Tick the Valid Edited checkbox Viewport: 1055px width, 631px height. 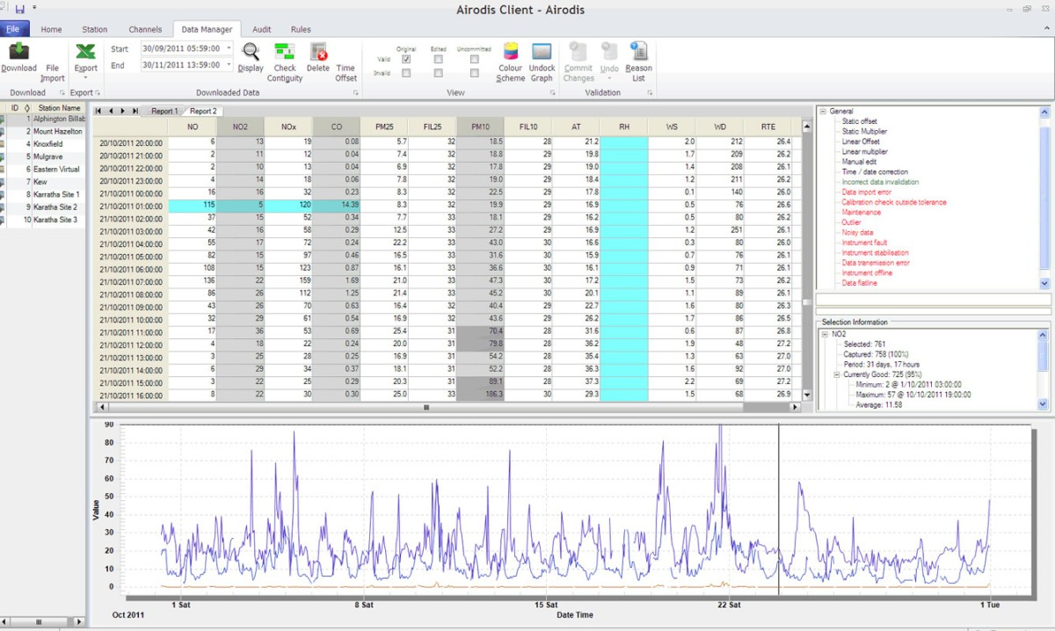point(438,59)
